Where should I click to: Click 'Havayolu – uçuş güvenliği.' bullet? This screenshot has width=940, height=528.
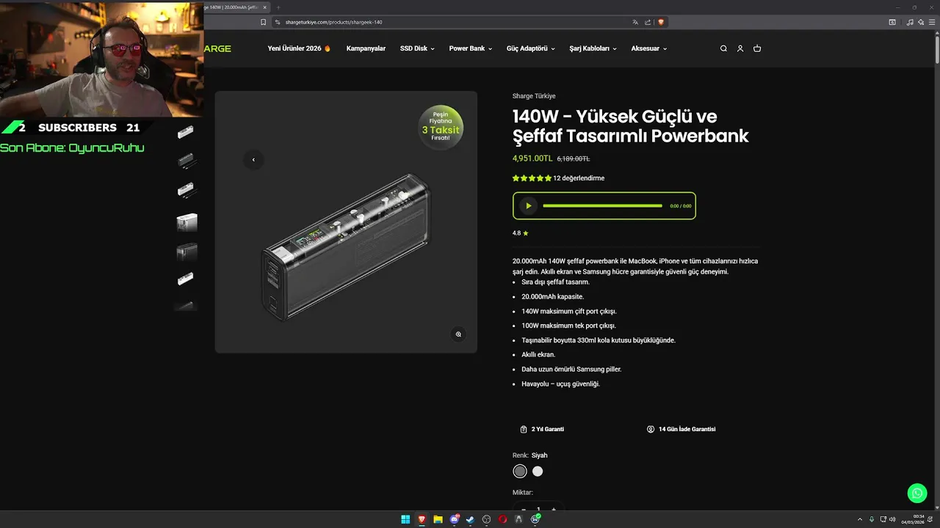click(x=561, y=384)
